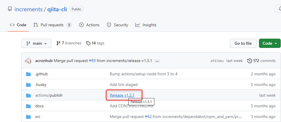
Task: Expand the main branch dropdown
Action: (x=37, y=43)
